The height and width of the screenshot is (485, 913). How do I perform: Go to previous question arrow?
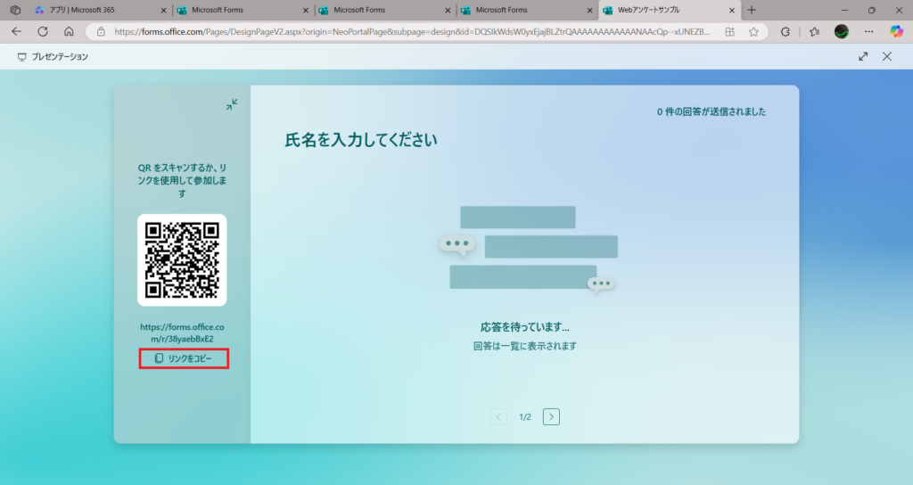498,417
